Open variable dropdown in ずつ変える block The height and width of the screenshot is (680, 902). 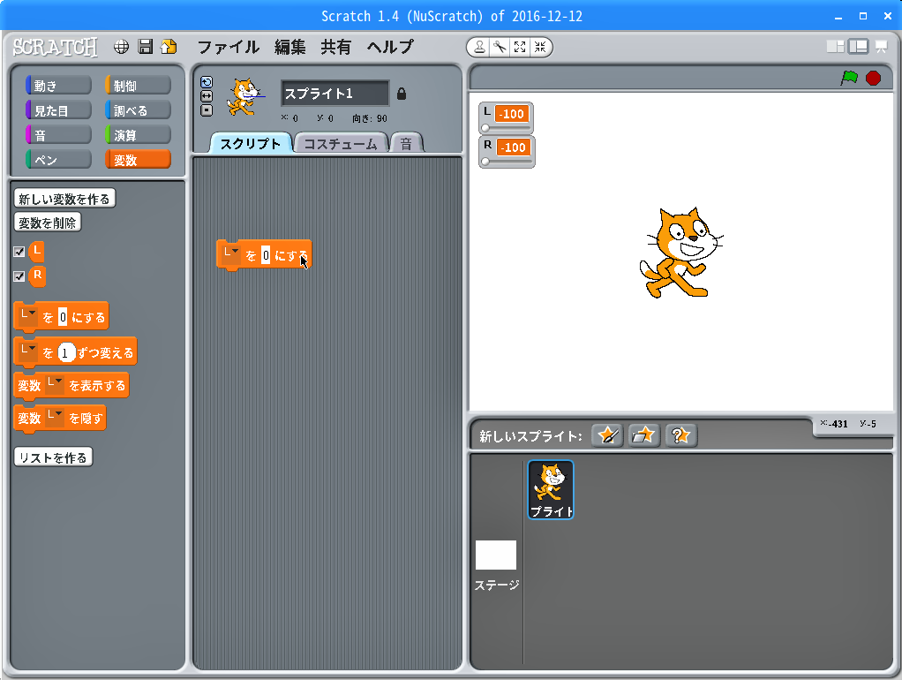28,351
